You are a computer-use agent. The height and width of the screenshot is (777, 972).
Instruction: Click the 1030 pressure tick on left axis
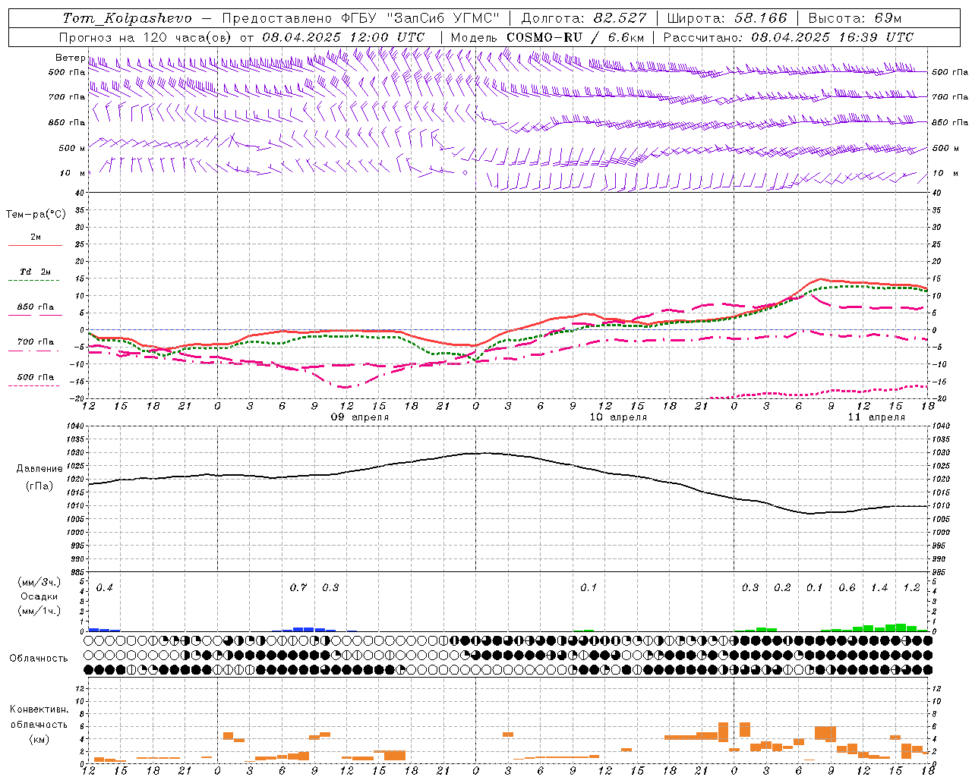pos(74,452)
